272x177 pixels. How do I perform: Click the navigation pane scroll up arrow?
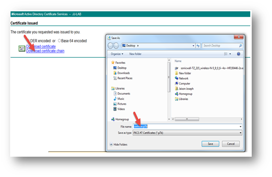pyautogui.click(x=169, y=60)
